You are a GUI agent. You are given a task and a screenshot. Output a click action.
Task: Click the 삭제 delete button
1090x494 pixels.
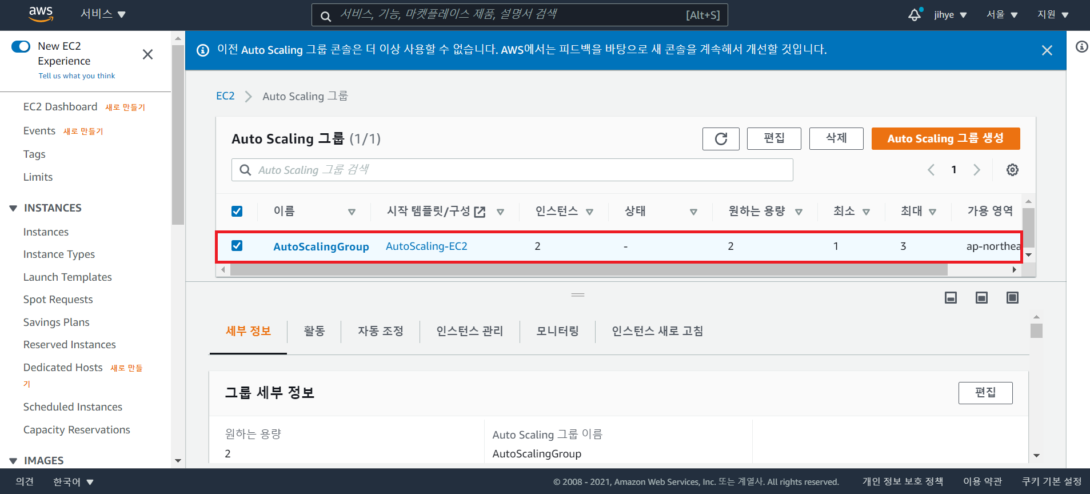pos(836,138)
